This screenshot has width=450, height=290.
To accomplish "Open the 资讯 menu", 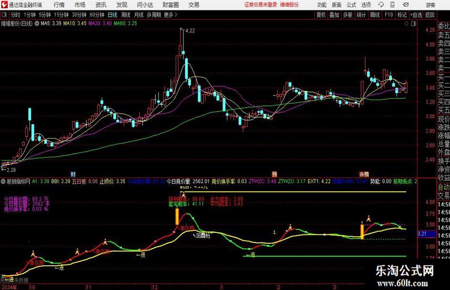I will click(x=101, y=5).
